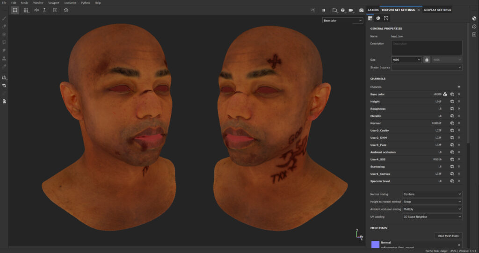The width and height of the screenshot is (479, 253).
Task: Click the crop square icon below tabs
Action: [x=386, y=18]
